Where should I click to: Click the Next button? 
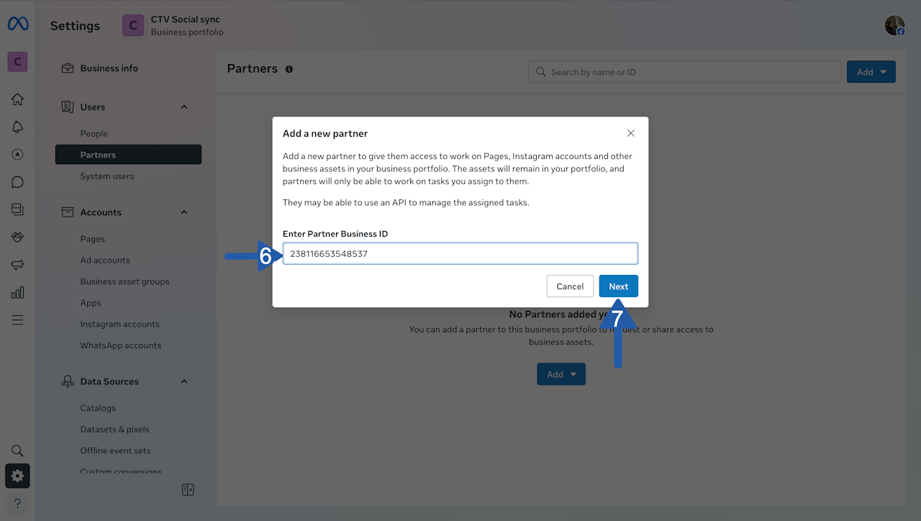[x=618, y=286]
